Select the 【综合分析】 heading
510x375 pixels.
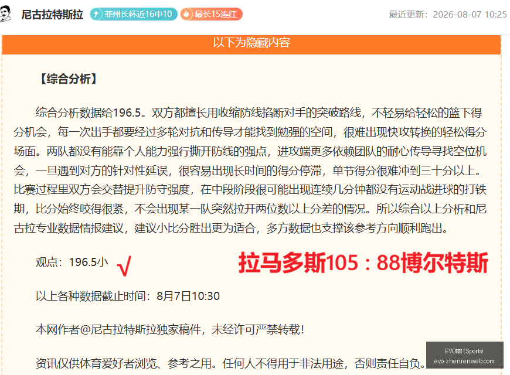68,79
